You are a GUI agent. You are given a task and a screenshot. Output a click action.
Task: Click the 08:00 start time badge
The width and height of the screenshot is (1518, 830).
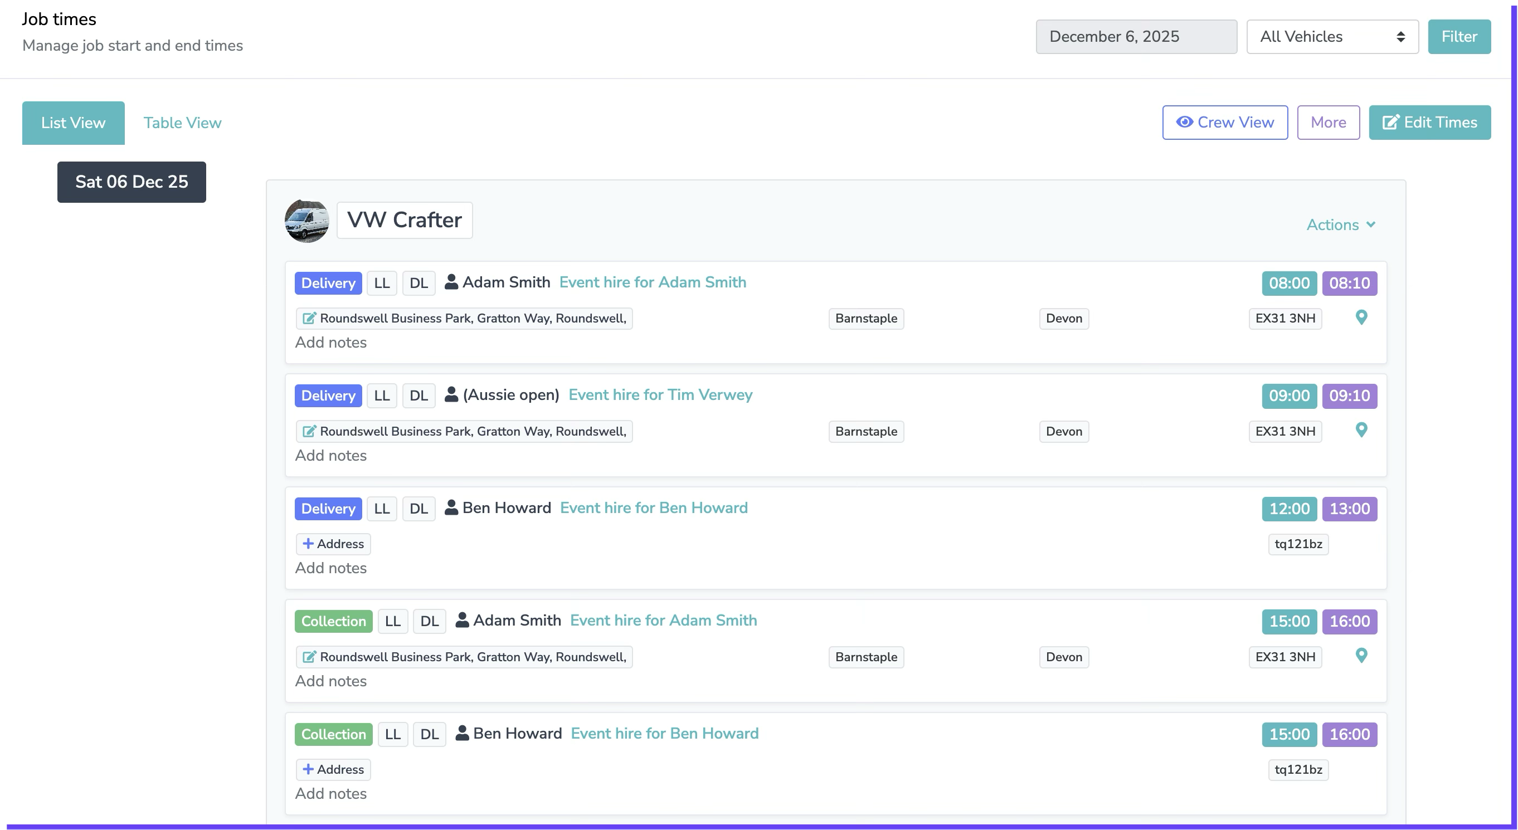(1289, 284)
